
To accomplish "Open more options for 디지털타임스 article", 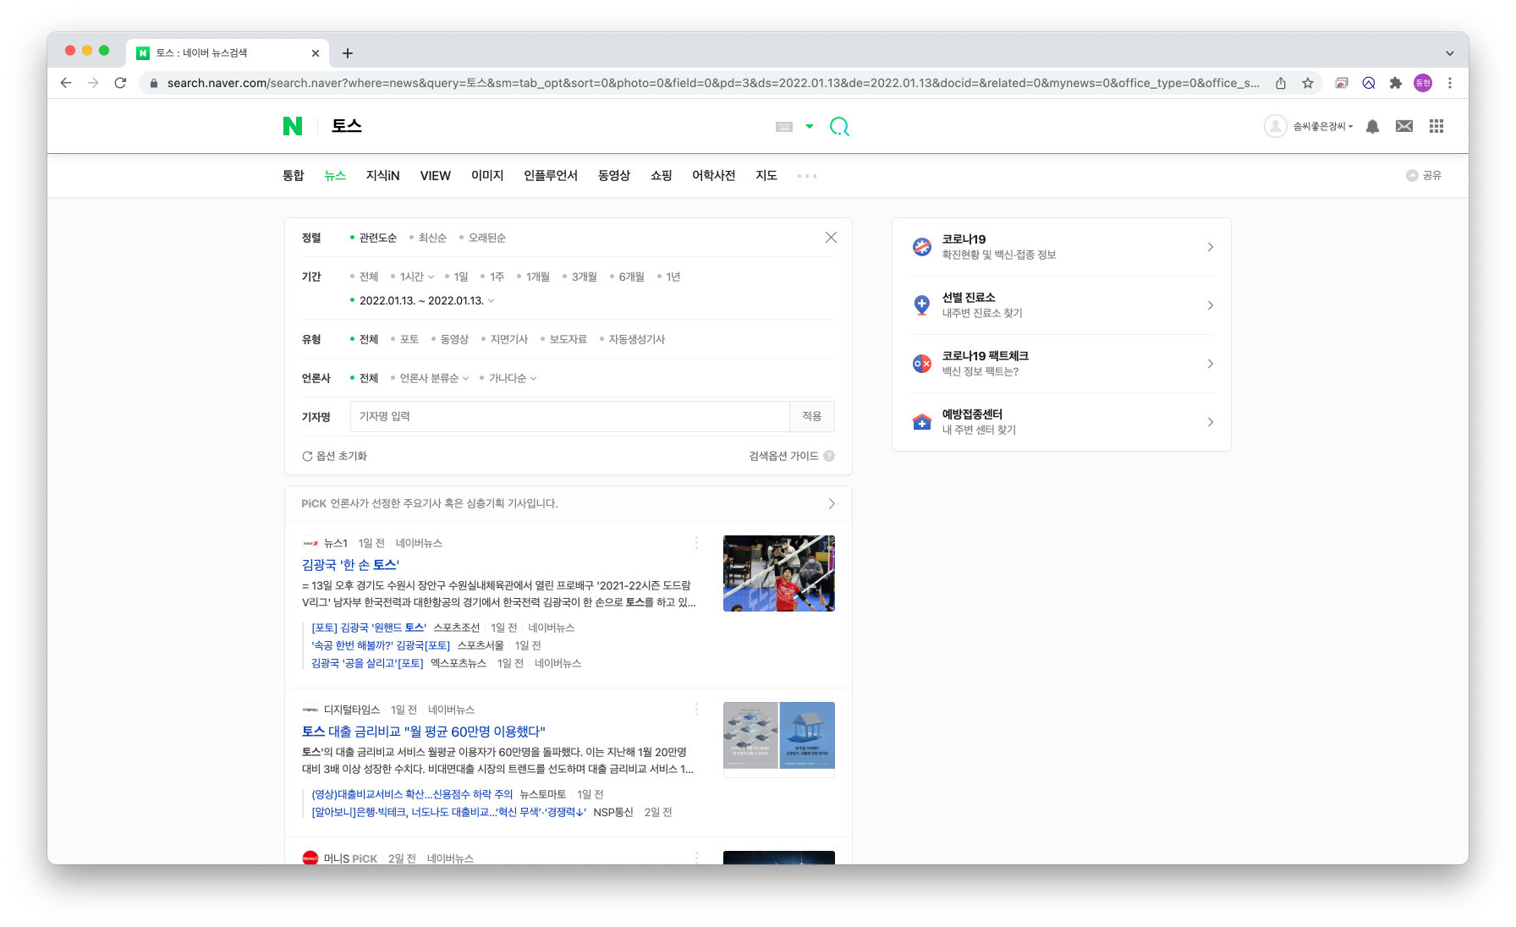I will [x=696, y=709].
